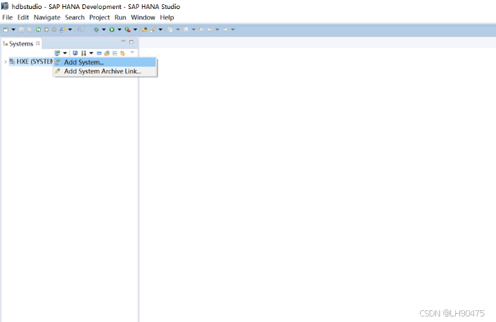Open the Run dropdown arrow
496x322 pixels.
[x=119, y=30]
